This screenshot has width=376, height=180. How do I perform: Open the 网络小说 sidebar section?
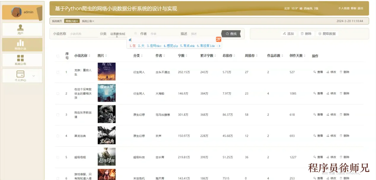coord(22,45)
